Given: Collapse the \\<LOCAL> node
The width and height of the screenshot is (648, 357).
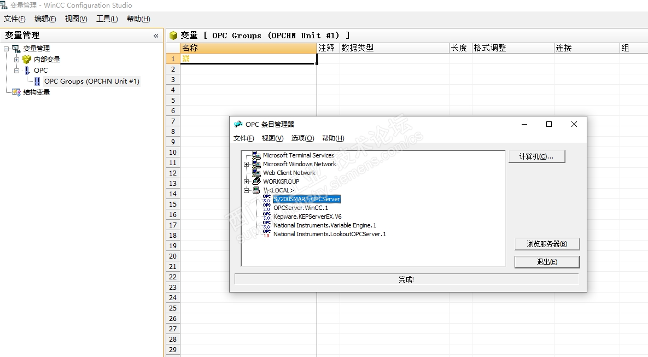Looking at the screenshot, I should coord(246,190).
